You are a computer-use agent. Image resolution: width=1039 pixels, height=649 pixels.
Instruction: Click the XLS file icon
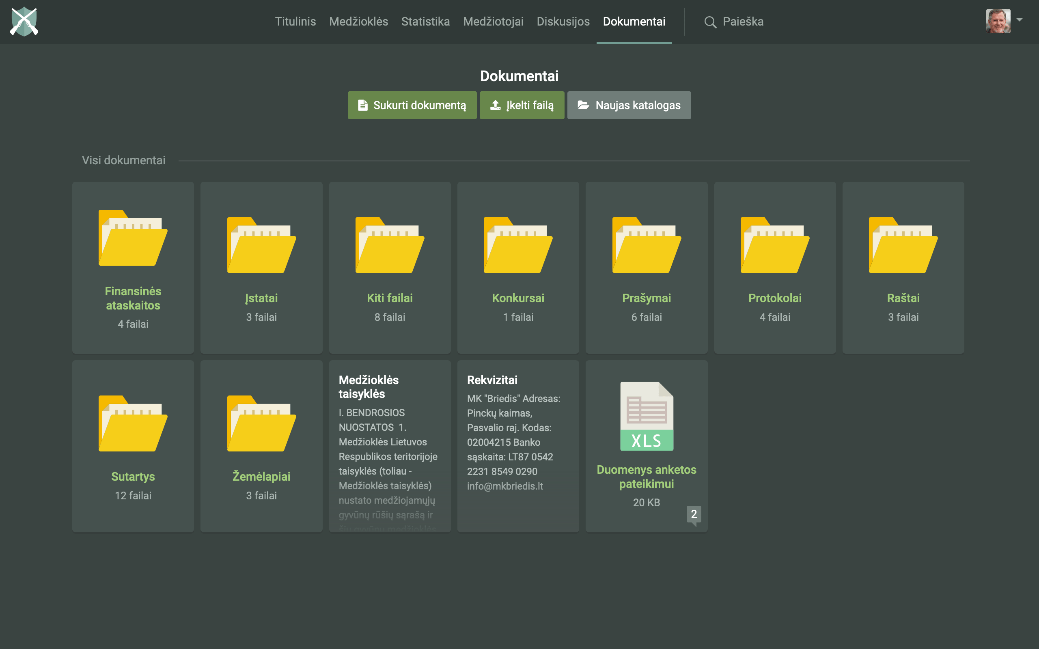[646, 415]
